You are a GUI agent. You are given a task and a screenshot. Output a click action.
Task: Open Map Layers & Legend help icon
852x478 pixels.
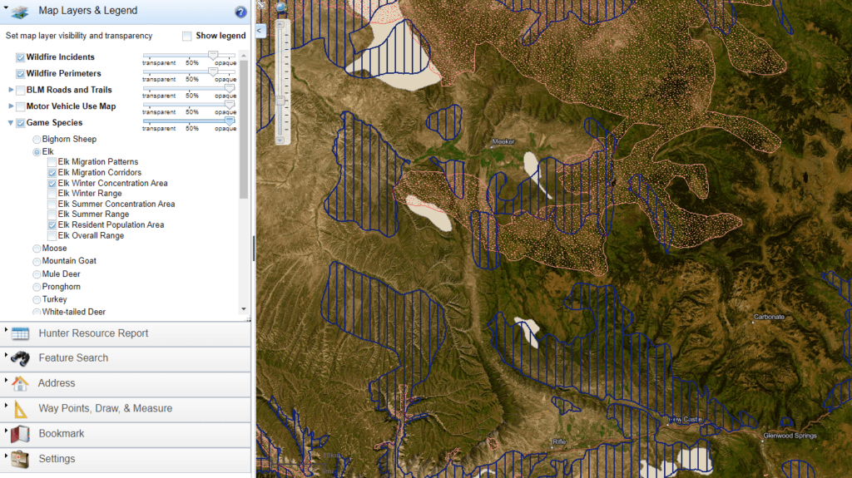[240, 12]
